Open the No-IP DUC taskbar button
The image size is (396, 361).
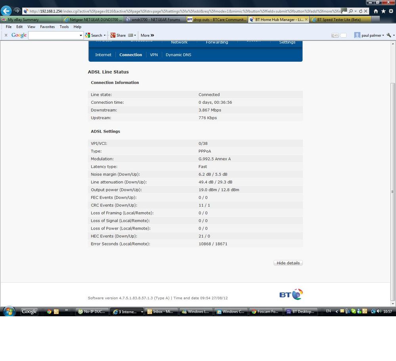92,312
